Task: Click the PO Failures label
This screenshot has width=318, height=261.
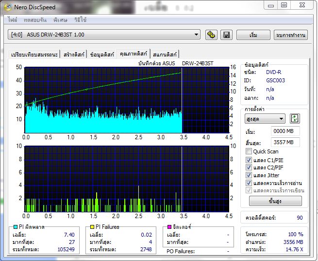Action: click(181, 251)
